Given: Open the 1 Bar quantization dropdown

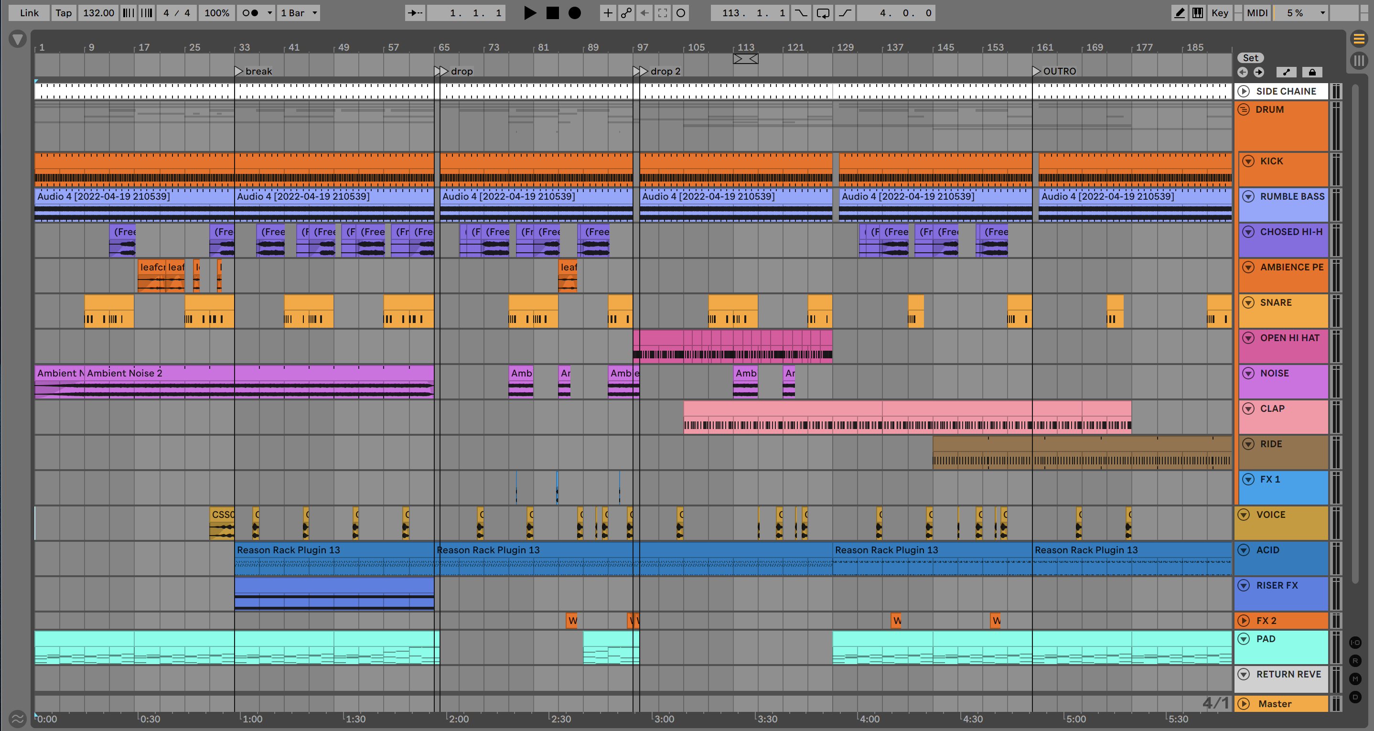Looking at the screenshot, I should 299,13.
